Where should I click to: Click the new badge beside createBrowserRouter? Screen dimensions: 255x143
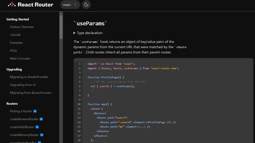(41, 119)
